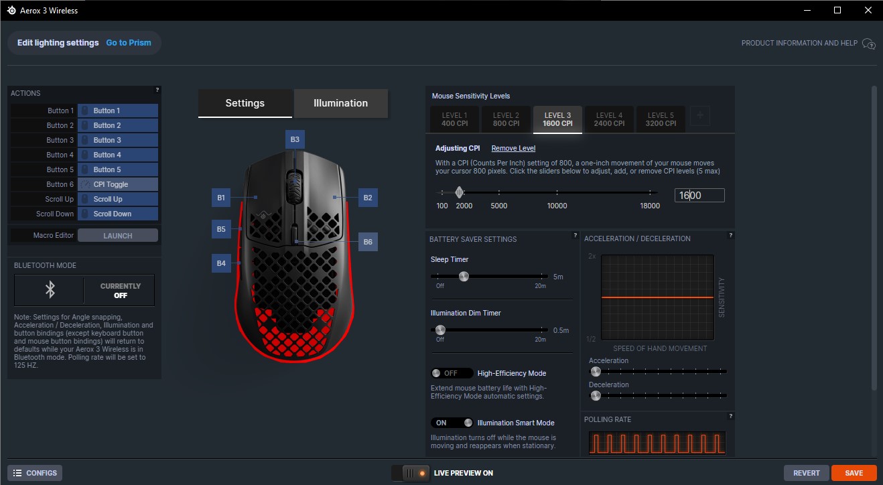
Task: Open the CONFIGS panel
Action: pyautogui.click(x=34, y=473)
